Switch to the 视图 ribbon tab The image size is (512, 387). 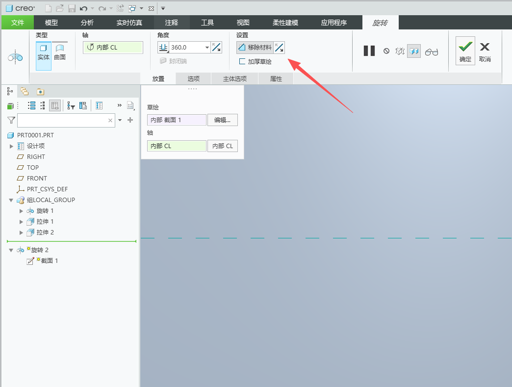coord(243,23)
